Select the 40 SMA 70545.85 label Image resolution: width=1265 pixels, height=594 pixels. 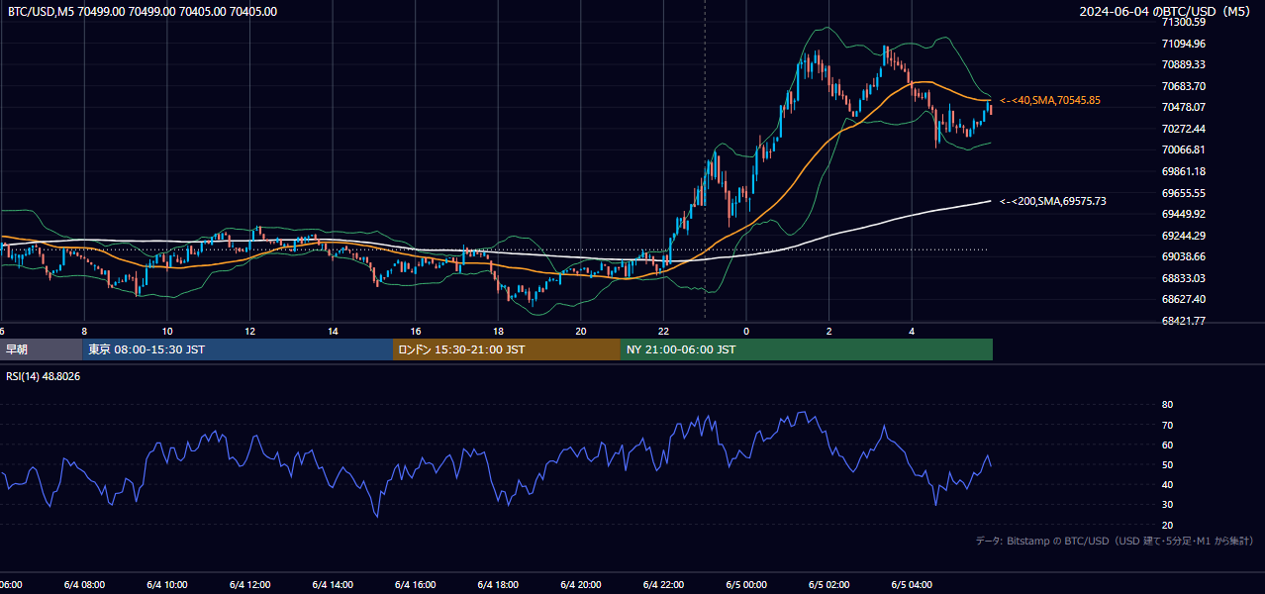pos(1050,100)
